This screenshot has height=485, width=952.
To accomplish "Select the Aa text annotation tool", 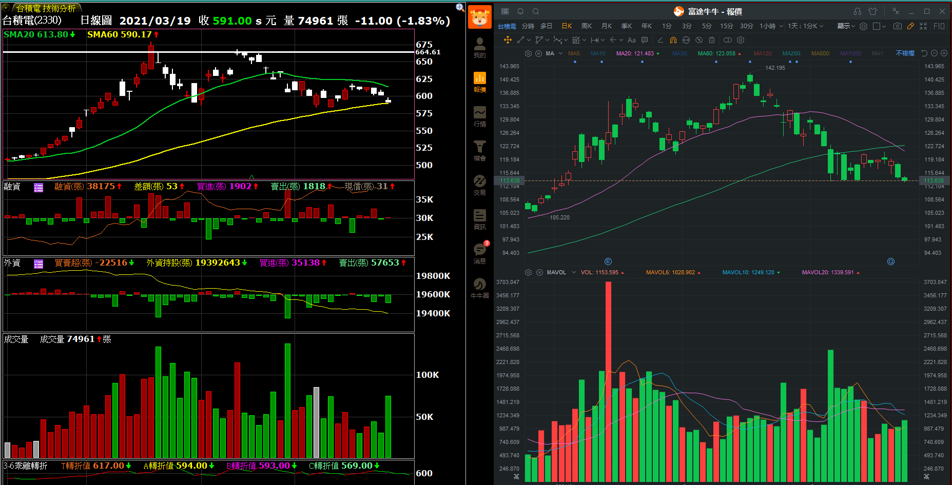I will click(x=632, y=40).
